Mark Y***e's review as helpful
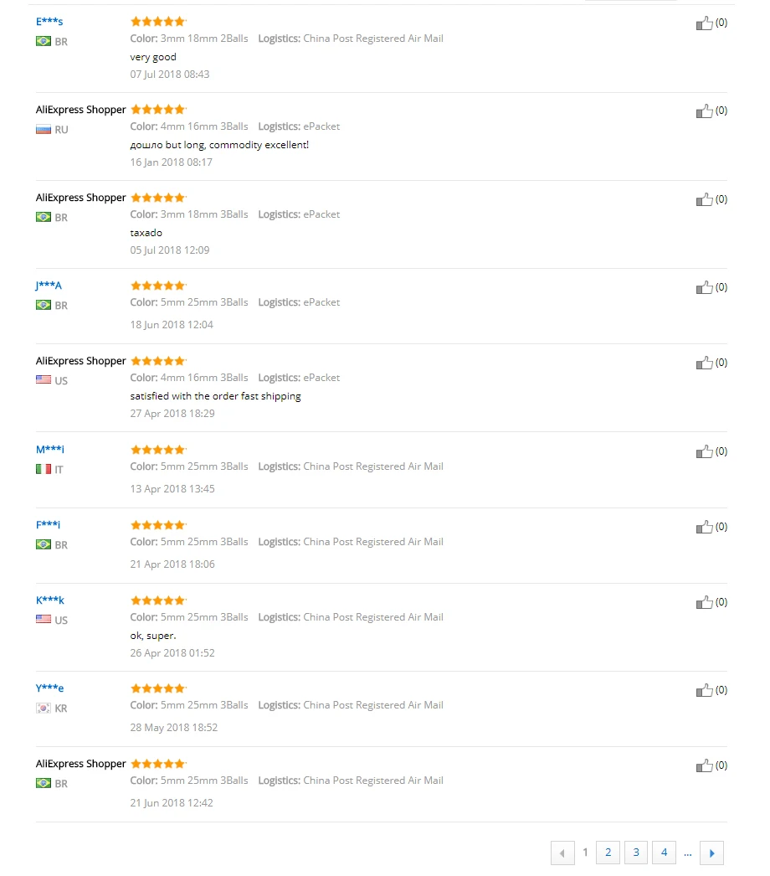770x876 pixels. 705,691
